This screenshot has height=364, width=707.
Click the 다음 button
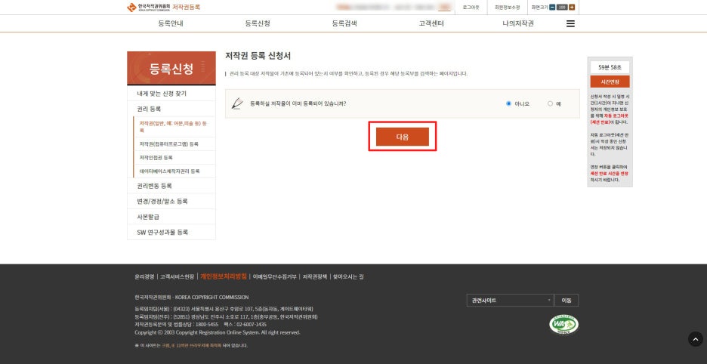(x=402, y=137)
